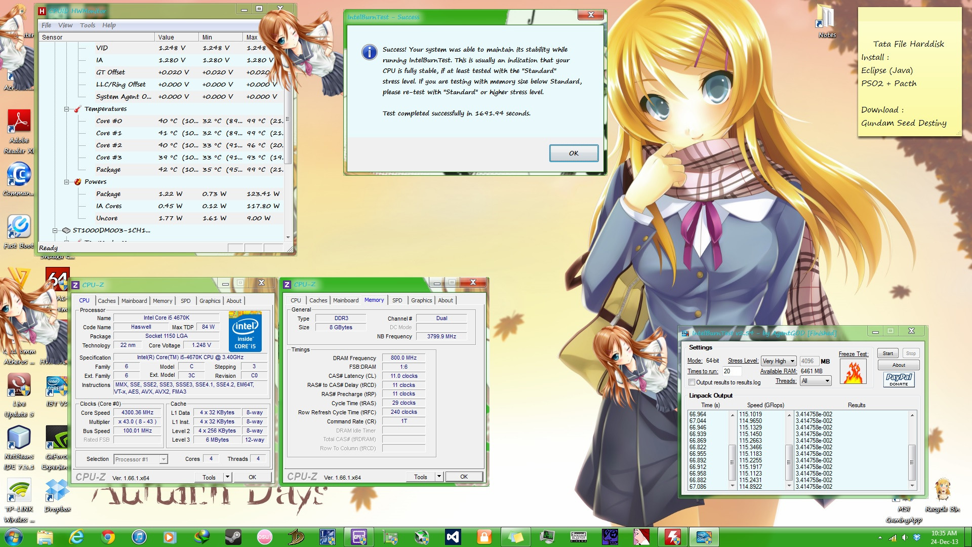The height and width of the screenshot is (547, 972).
Task: Open the Threads dropdown in IntelBurnTest
Action: tap(816, 381)
